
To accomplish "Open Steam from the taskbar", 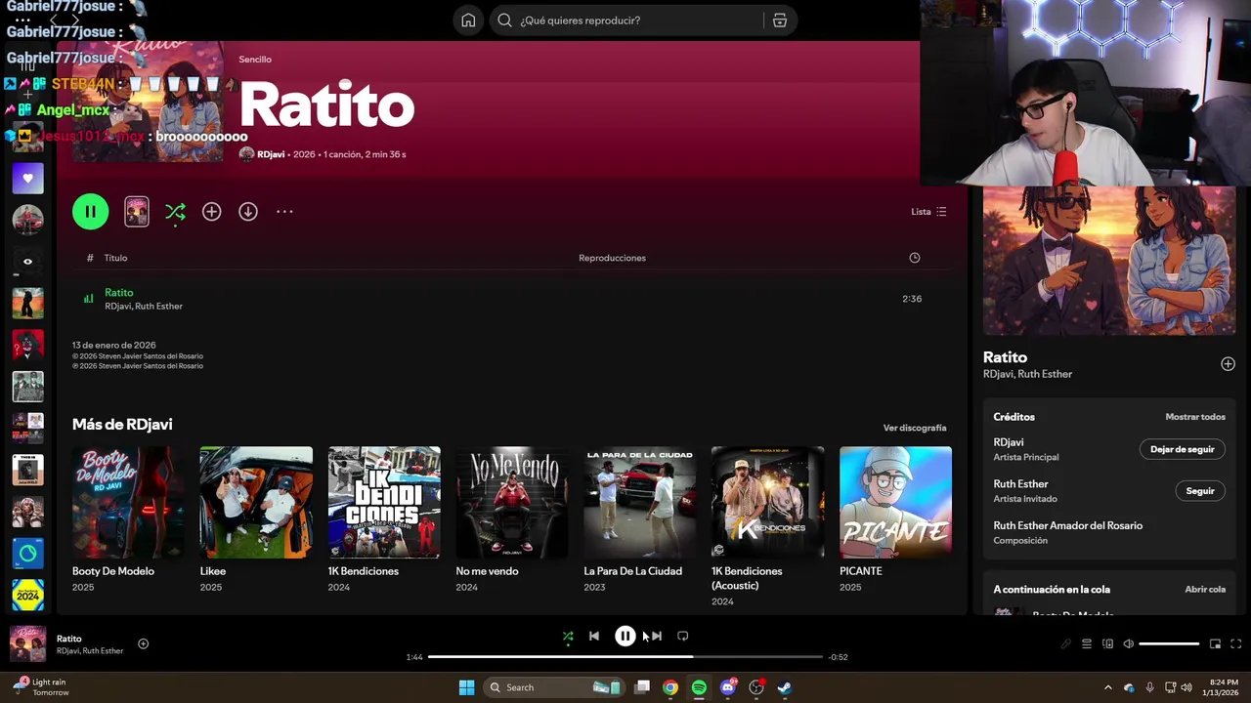I will click(784, 687).
